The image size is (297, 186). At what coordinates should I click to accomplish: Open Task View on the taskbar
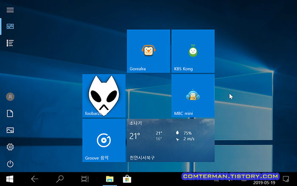[x=85, y=179]
